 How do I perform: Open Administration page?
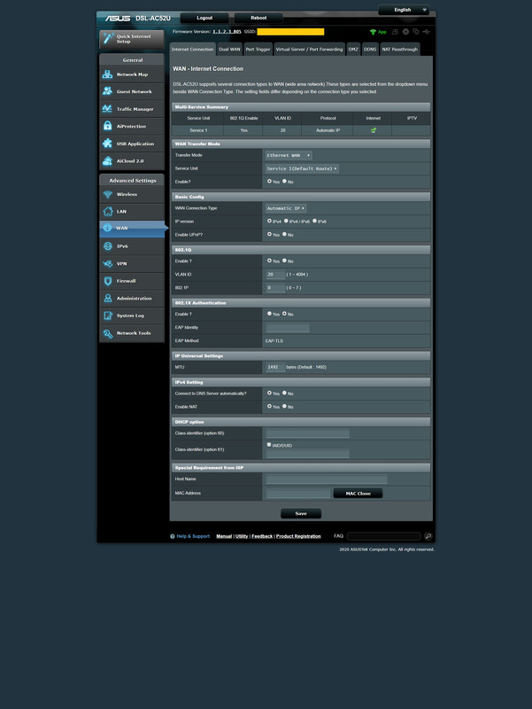click(131, 299)
